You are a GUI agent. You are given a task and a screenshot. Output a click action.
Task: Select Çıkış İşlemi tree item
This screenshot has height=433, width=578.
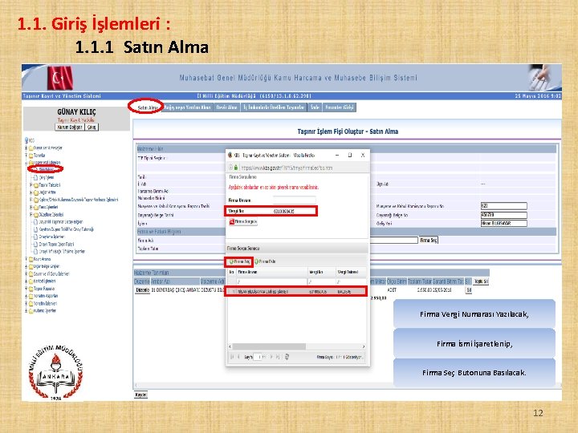click(47, 177)
